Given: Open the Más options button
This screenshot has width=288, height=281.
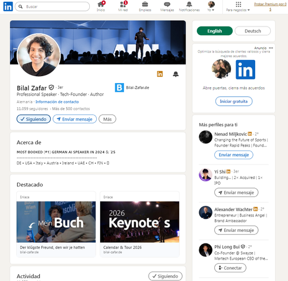Looking at the screenshot, I should pos(107,119).
